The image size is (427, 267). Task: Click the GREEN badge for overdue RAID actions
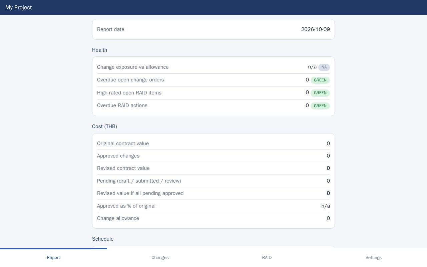(x=320, y=106)
